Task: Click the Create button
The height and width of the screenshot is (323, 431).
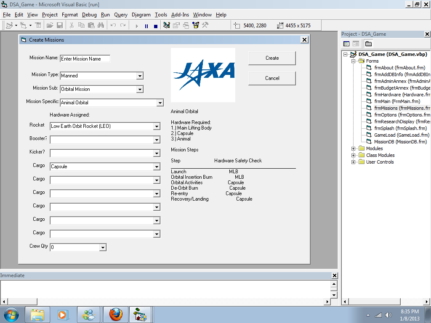Action: tap(272, 58)
